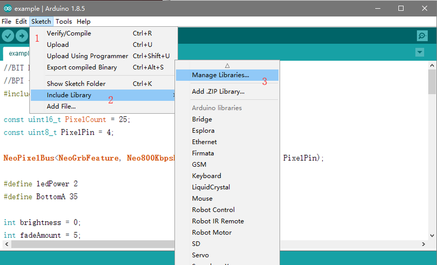Expand the Include Library submenu arrow
Screen dimensions: 437x265
pos(174,96)
